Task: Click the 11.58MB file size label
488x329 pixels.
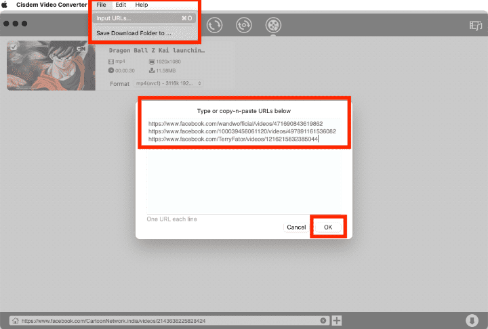Action: tap(166, 70)
